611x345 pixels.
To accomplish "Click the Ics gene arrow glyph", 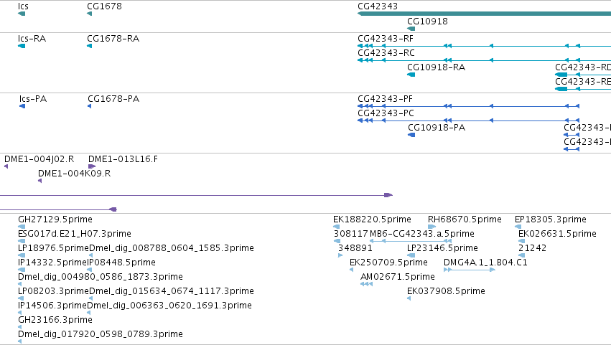I will (x=22, y=14).
